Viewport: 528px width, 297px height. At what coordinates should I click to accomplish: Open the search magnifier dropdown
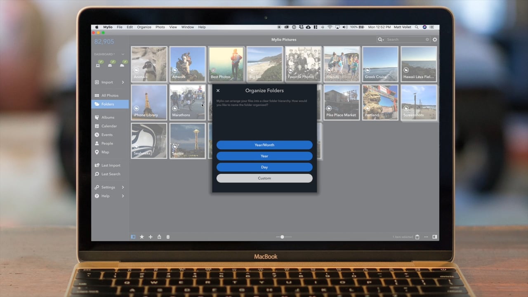pyautogui.click(x=381, y=40)
